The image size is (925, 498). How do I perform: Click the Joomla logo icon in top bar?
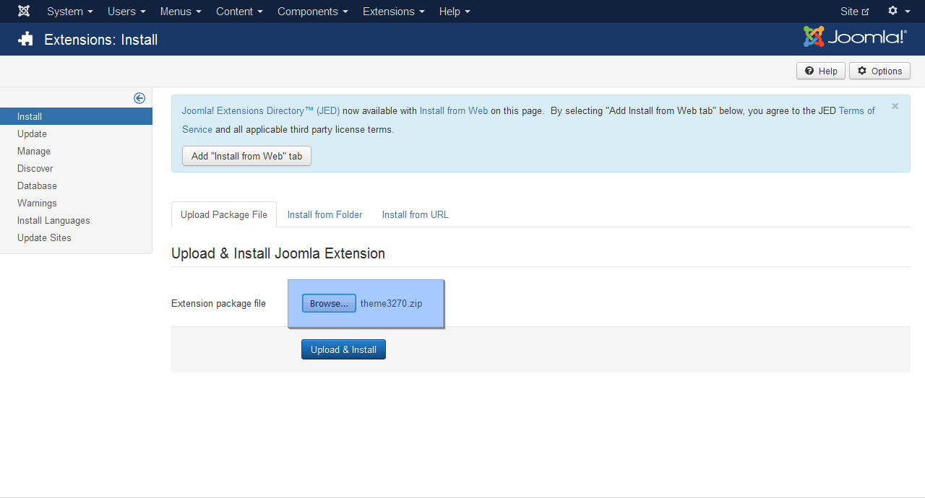(x=24, y=11)
